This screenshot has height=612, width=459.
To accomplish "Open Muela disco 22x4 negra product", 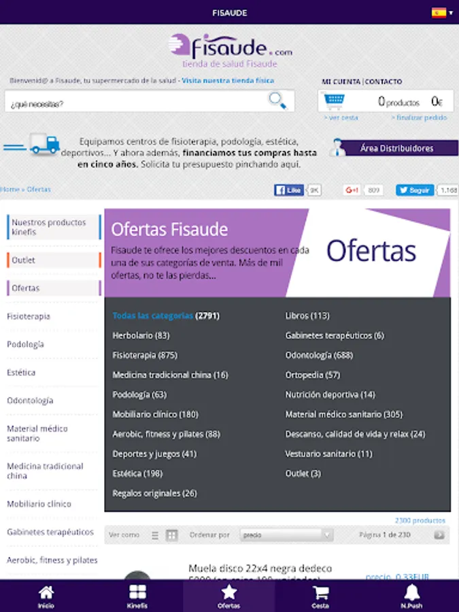I will (x=260, y=573).
